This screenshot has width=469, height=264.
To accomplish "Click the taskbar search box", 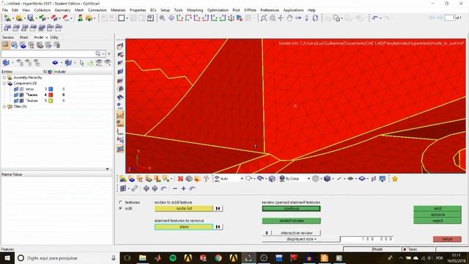I will pyautogui.click(x=67, y=257).
